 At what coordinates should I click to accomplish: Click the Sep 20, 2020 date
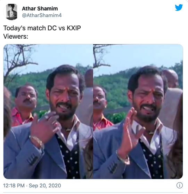(45, 186)
